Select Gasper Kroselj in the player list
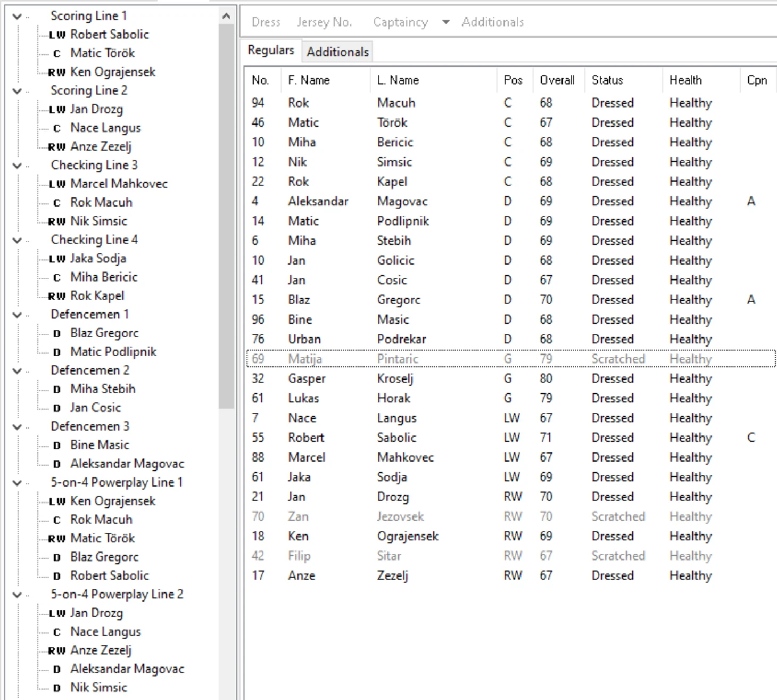This screenshot has height=700, width=777. (x=511, y=378)
